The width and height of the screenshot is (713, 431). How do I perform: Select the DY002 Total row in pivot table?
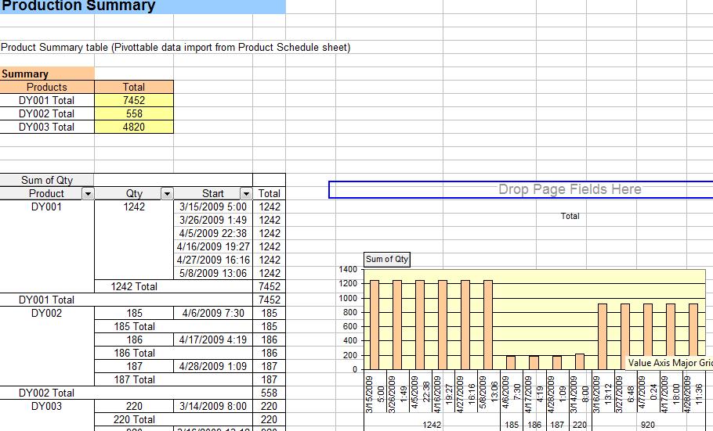(126, 393)
